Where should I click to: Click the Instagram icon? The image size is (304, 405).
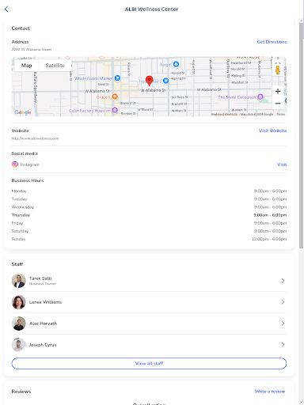15,165
